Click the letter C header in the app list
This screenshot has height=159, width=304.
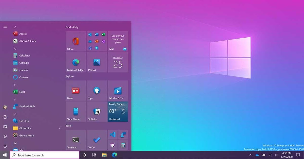(15, 49)
